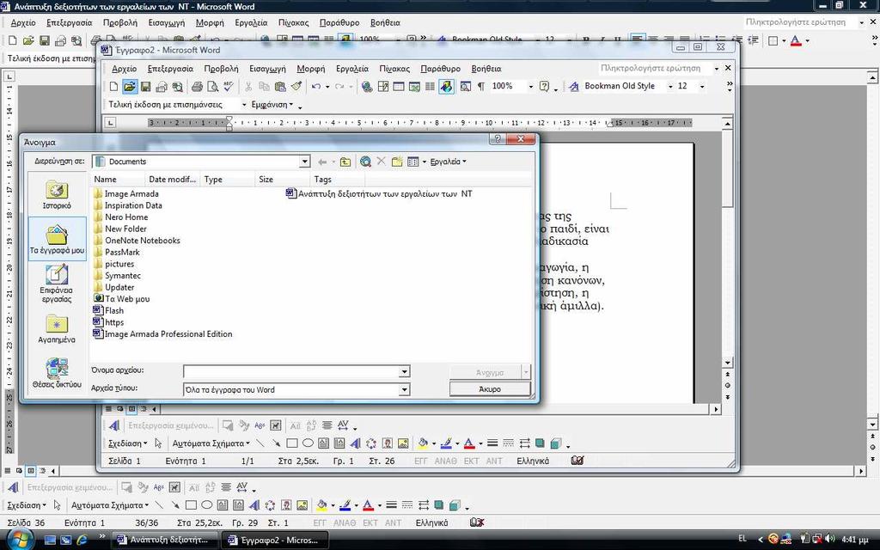
Task: Expand Αυτόματα Σχήματα menu in Έγγραφο2
Action: (211, 443)
